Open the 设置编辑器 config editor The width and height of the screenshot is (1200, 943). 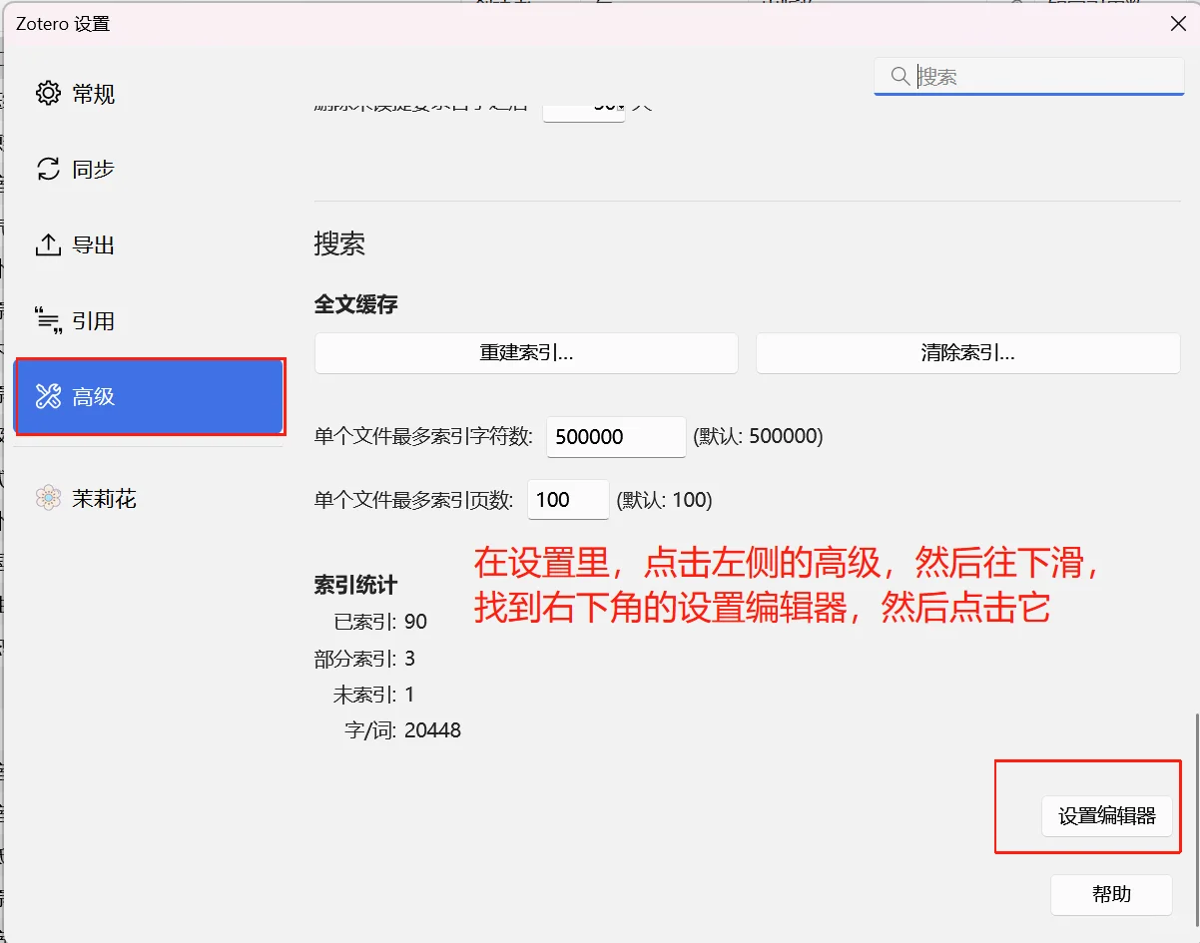click(x=1108, y=815)
